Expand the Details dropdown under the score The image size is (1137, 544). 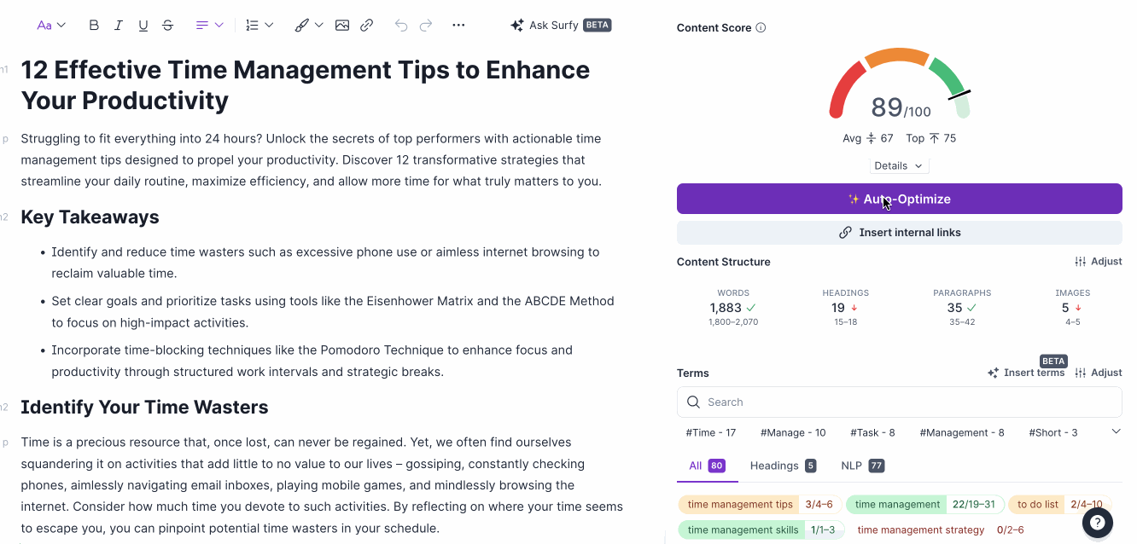(899, 165)
